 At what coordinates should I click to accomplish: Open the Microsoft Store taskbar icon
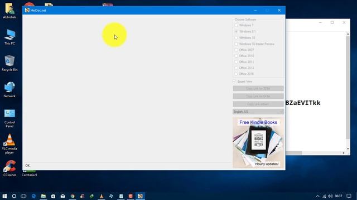(x=53, y=196)
